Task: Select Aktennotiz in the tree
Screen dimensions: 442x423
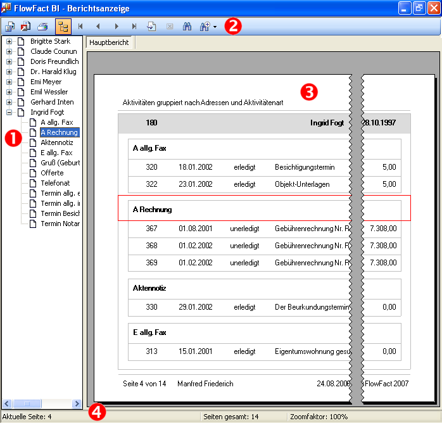Action: 56,142
